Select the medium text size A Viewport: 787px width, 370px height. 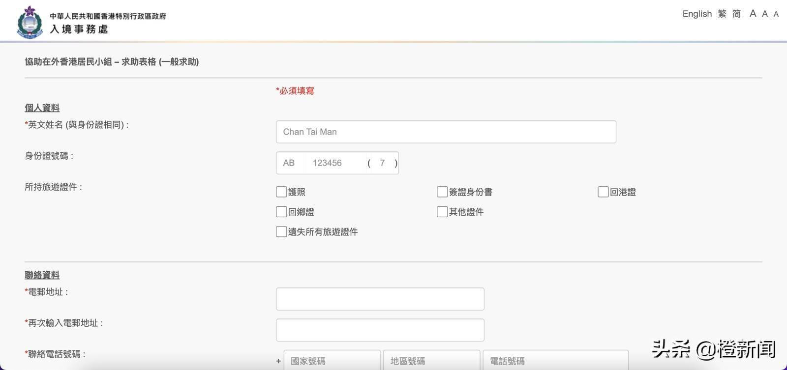click(x=765, y=14)
